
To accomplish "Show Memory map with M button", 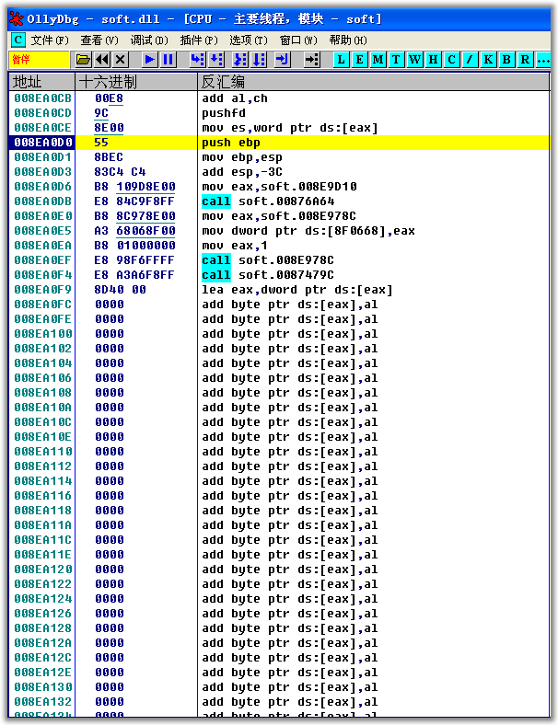I will 378,59.
